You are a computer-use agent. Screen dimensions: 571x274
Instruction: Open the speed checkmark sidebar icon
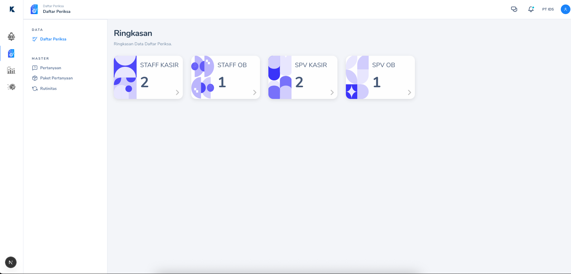[x=11, y=87]
